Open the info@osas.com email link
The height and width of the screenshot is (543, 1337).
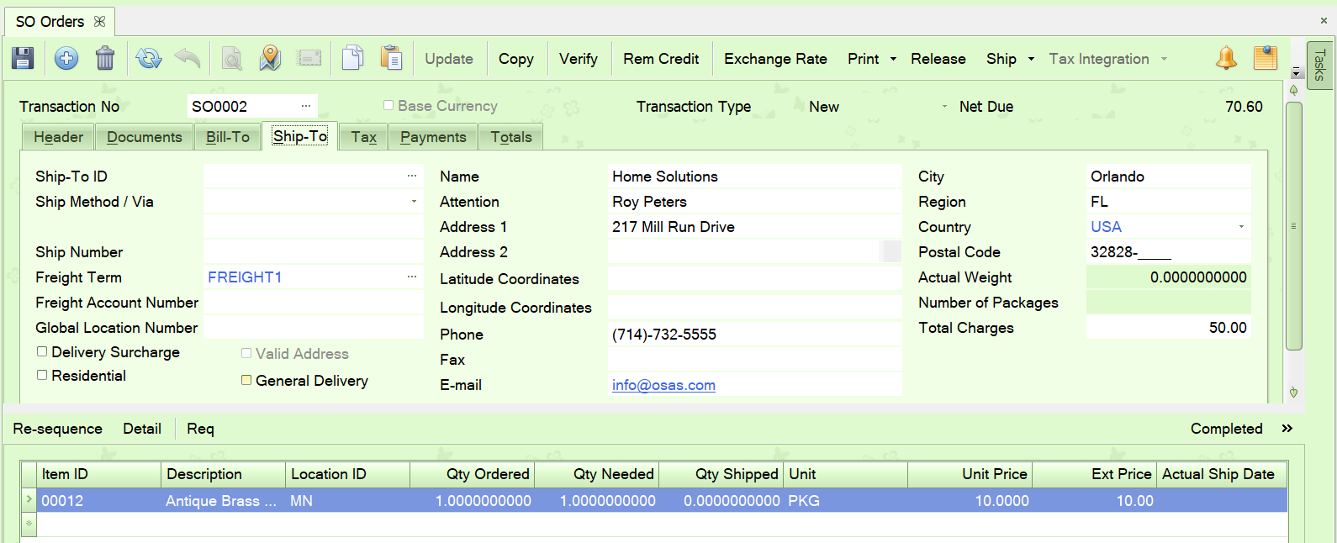663,385
